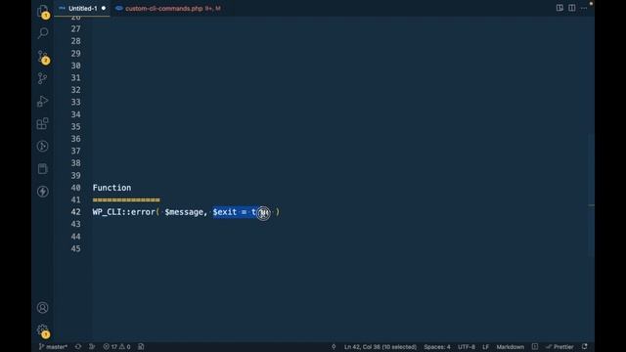The width and height of the screenshot is (626, 352).
Task: Change language mode via Markdown
Action: [x=511, y=347]
